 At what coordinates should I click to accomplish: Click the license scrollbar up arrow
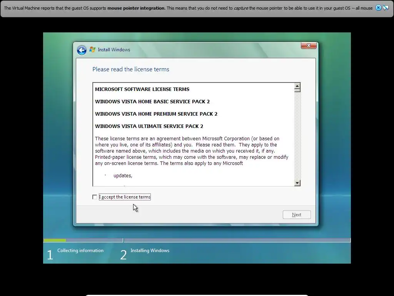tap(297, 86)
